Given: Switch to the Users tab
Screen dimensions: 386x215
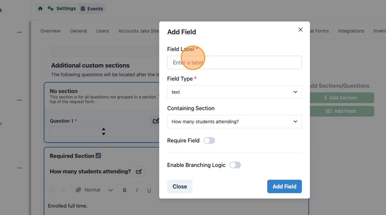Looking at the screenshot, I should tap(103, 31).
